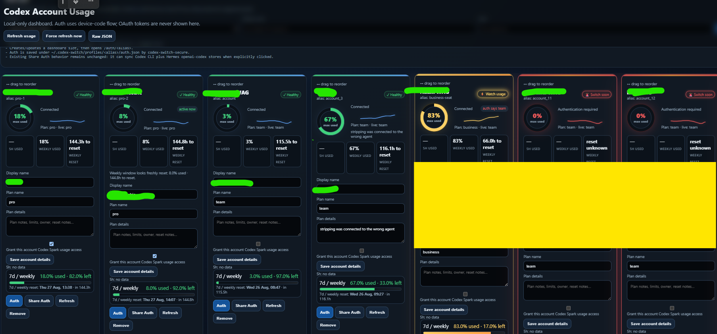Click the Plan name field containing 'business'
The image size is (717, 334).
tap(464, 252)
